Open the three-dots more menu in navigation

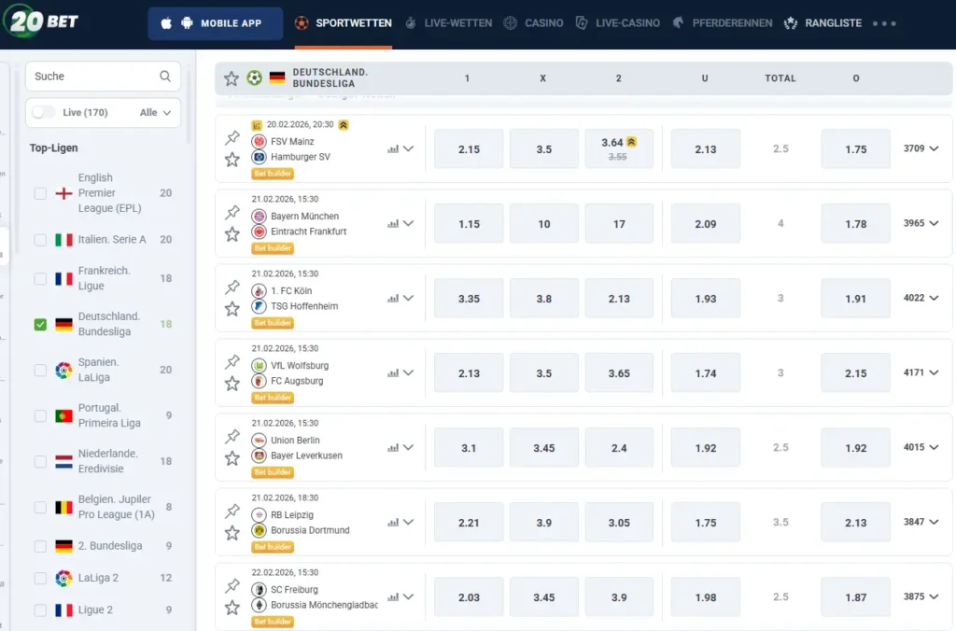click(884, 23)
